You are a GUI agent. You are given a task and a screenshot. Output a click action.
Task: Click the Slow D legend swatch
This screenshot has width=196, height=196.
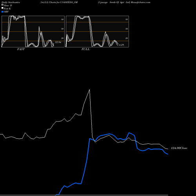click(x=2, y=5)
